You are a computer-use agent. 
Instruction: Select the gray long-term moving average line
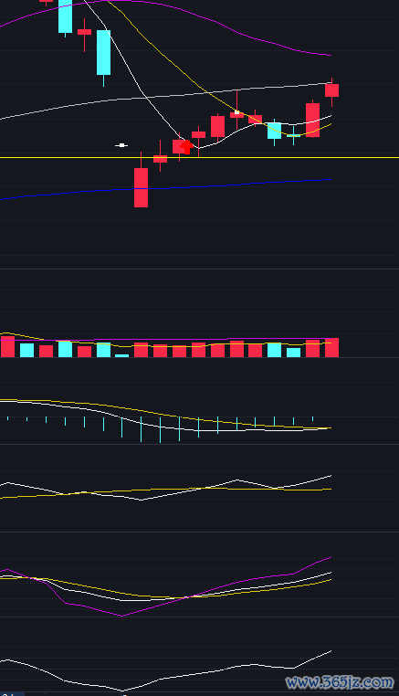point(165,99)
